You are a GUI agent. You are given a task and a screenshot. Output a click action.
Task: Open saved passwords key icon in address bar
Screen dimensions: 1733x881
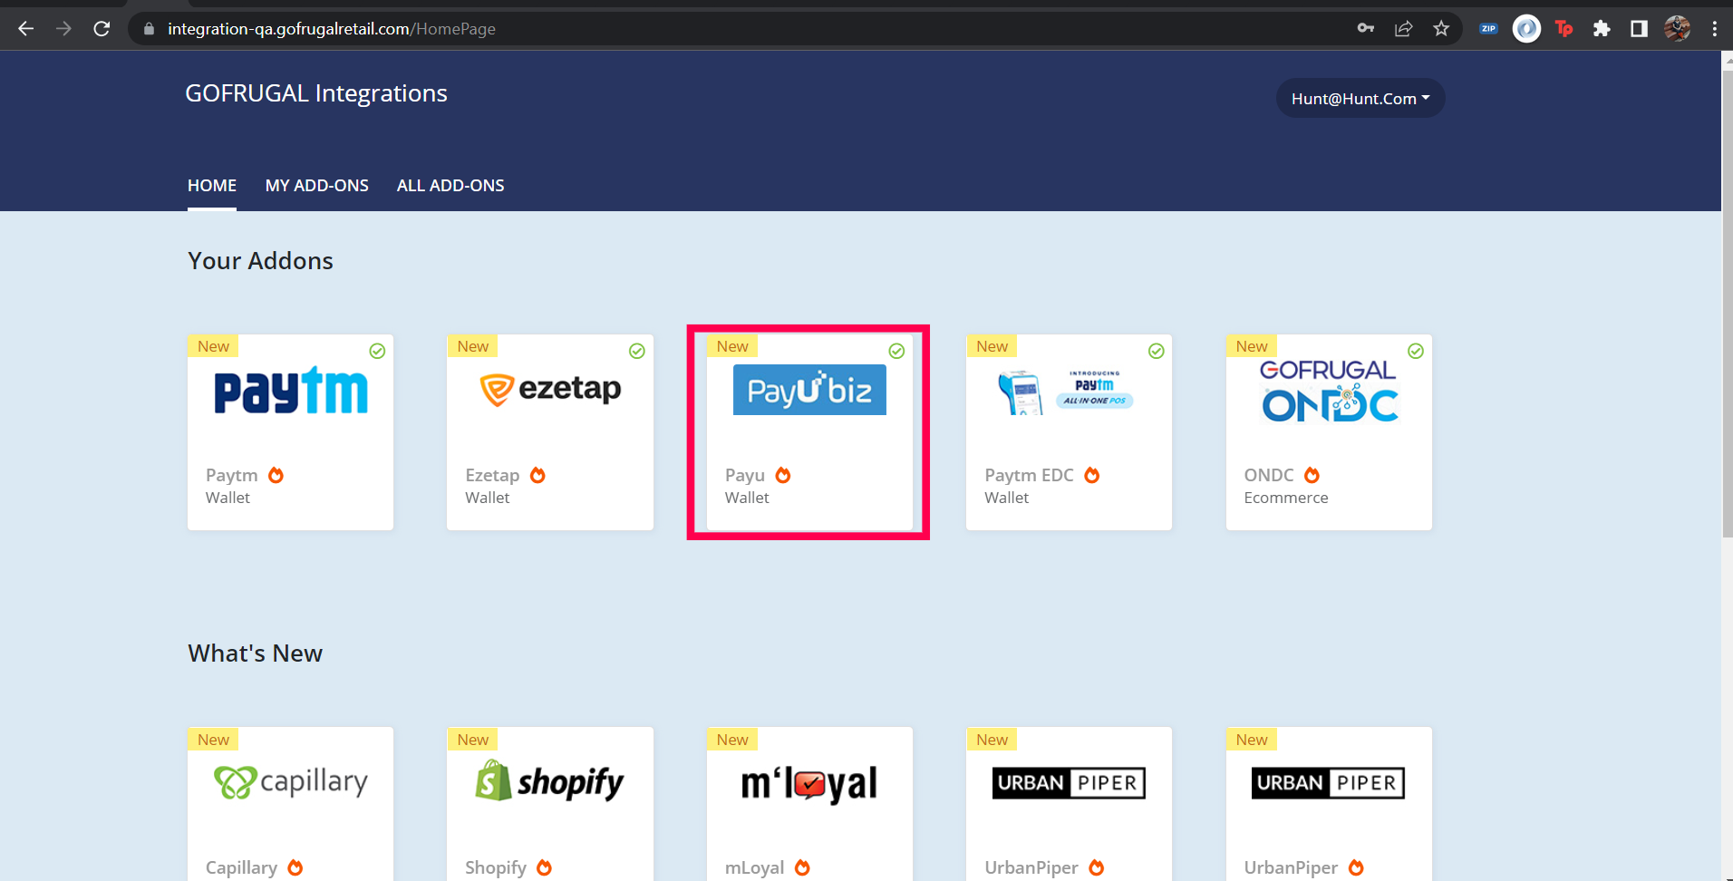tap(1366, 29)
